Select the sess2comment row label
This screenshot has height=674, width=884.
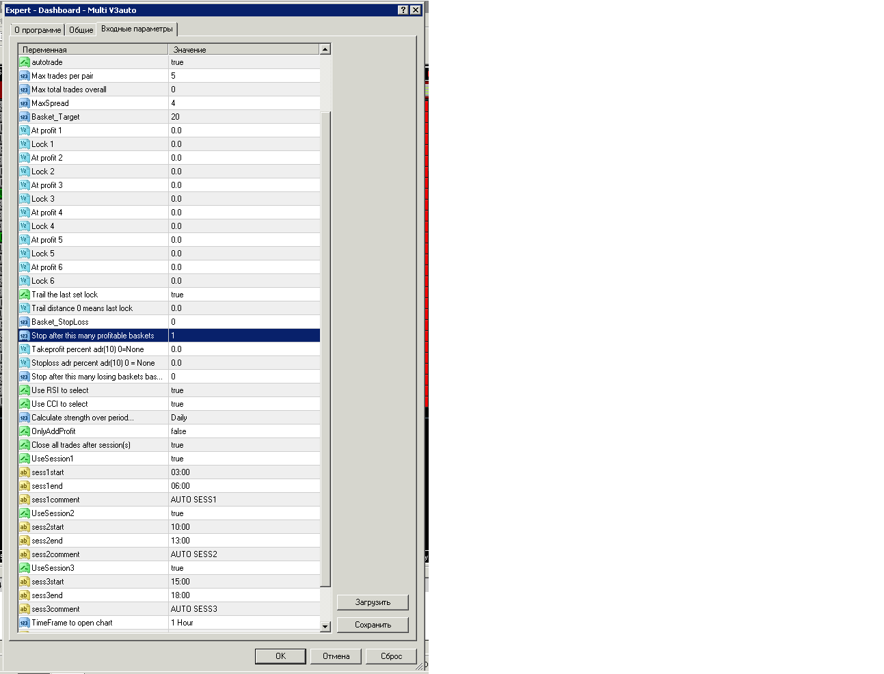tap(55, 554)
